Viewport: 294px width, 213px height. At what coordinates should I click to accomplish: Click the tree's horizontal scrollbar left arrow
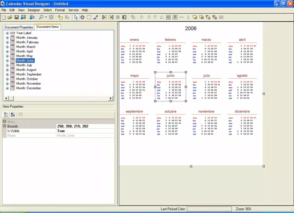(x=6, y=98)
